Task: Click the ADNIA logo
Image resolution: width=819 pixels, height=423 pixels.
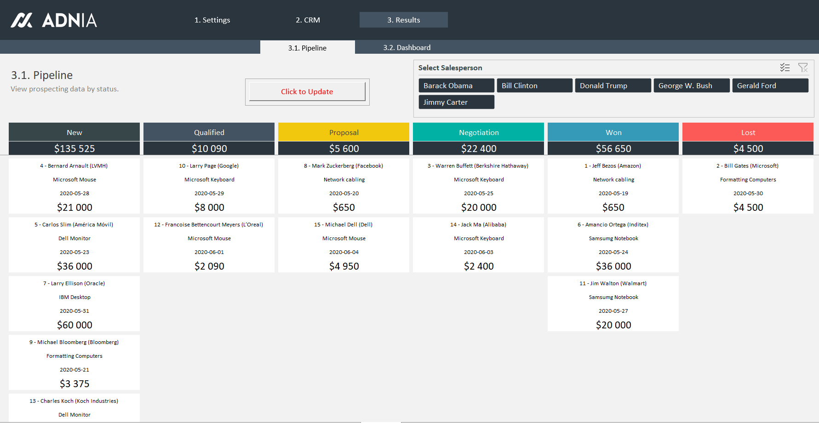Action: [54, 20]
